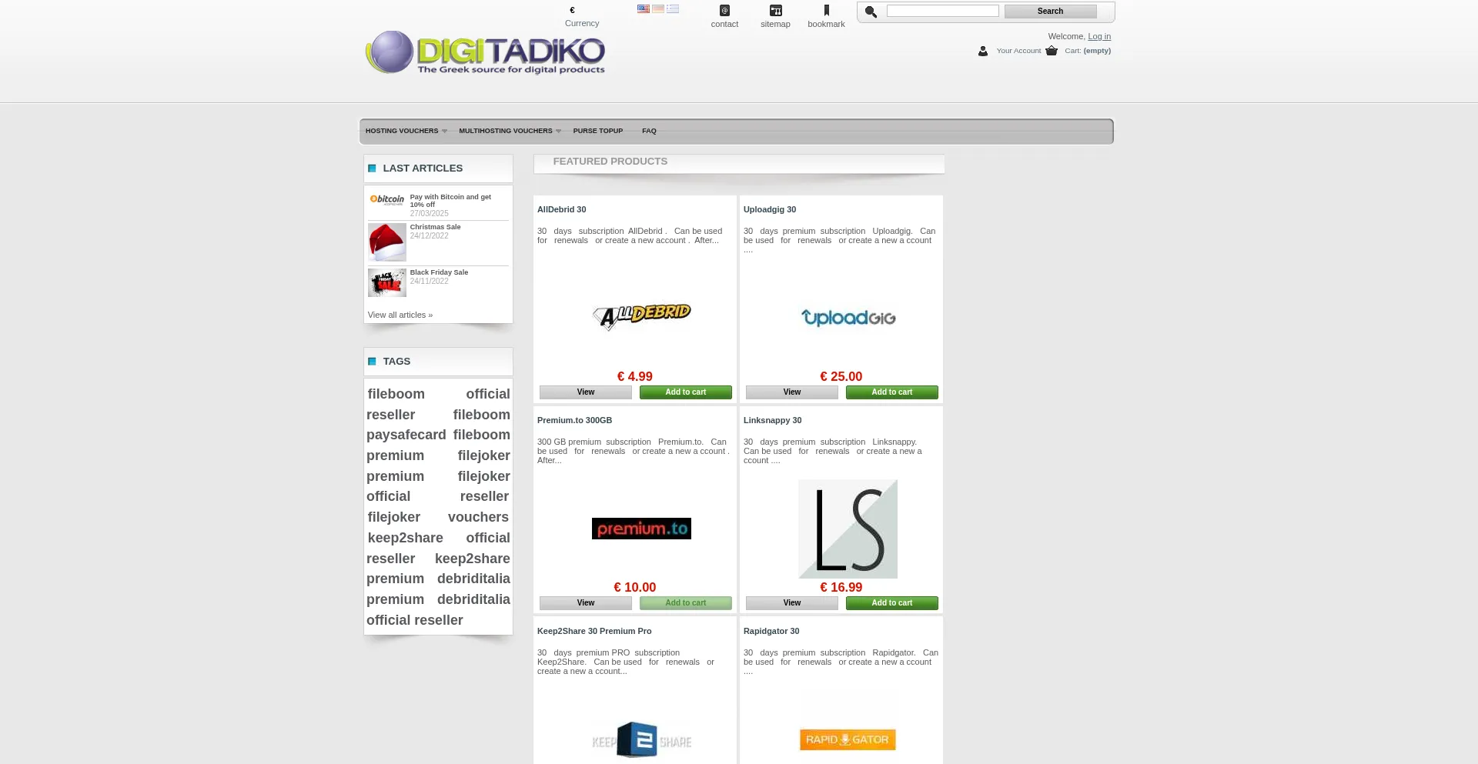The width and height of the screenshot is (1478, 764).
Task: Add Uploadgig 30 to cart
Action: pyautogui.click(x=891, y=392)
